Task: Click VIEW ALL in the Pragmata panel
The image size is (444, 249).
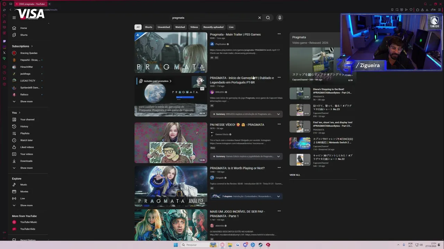Action: pos(295,175)
